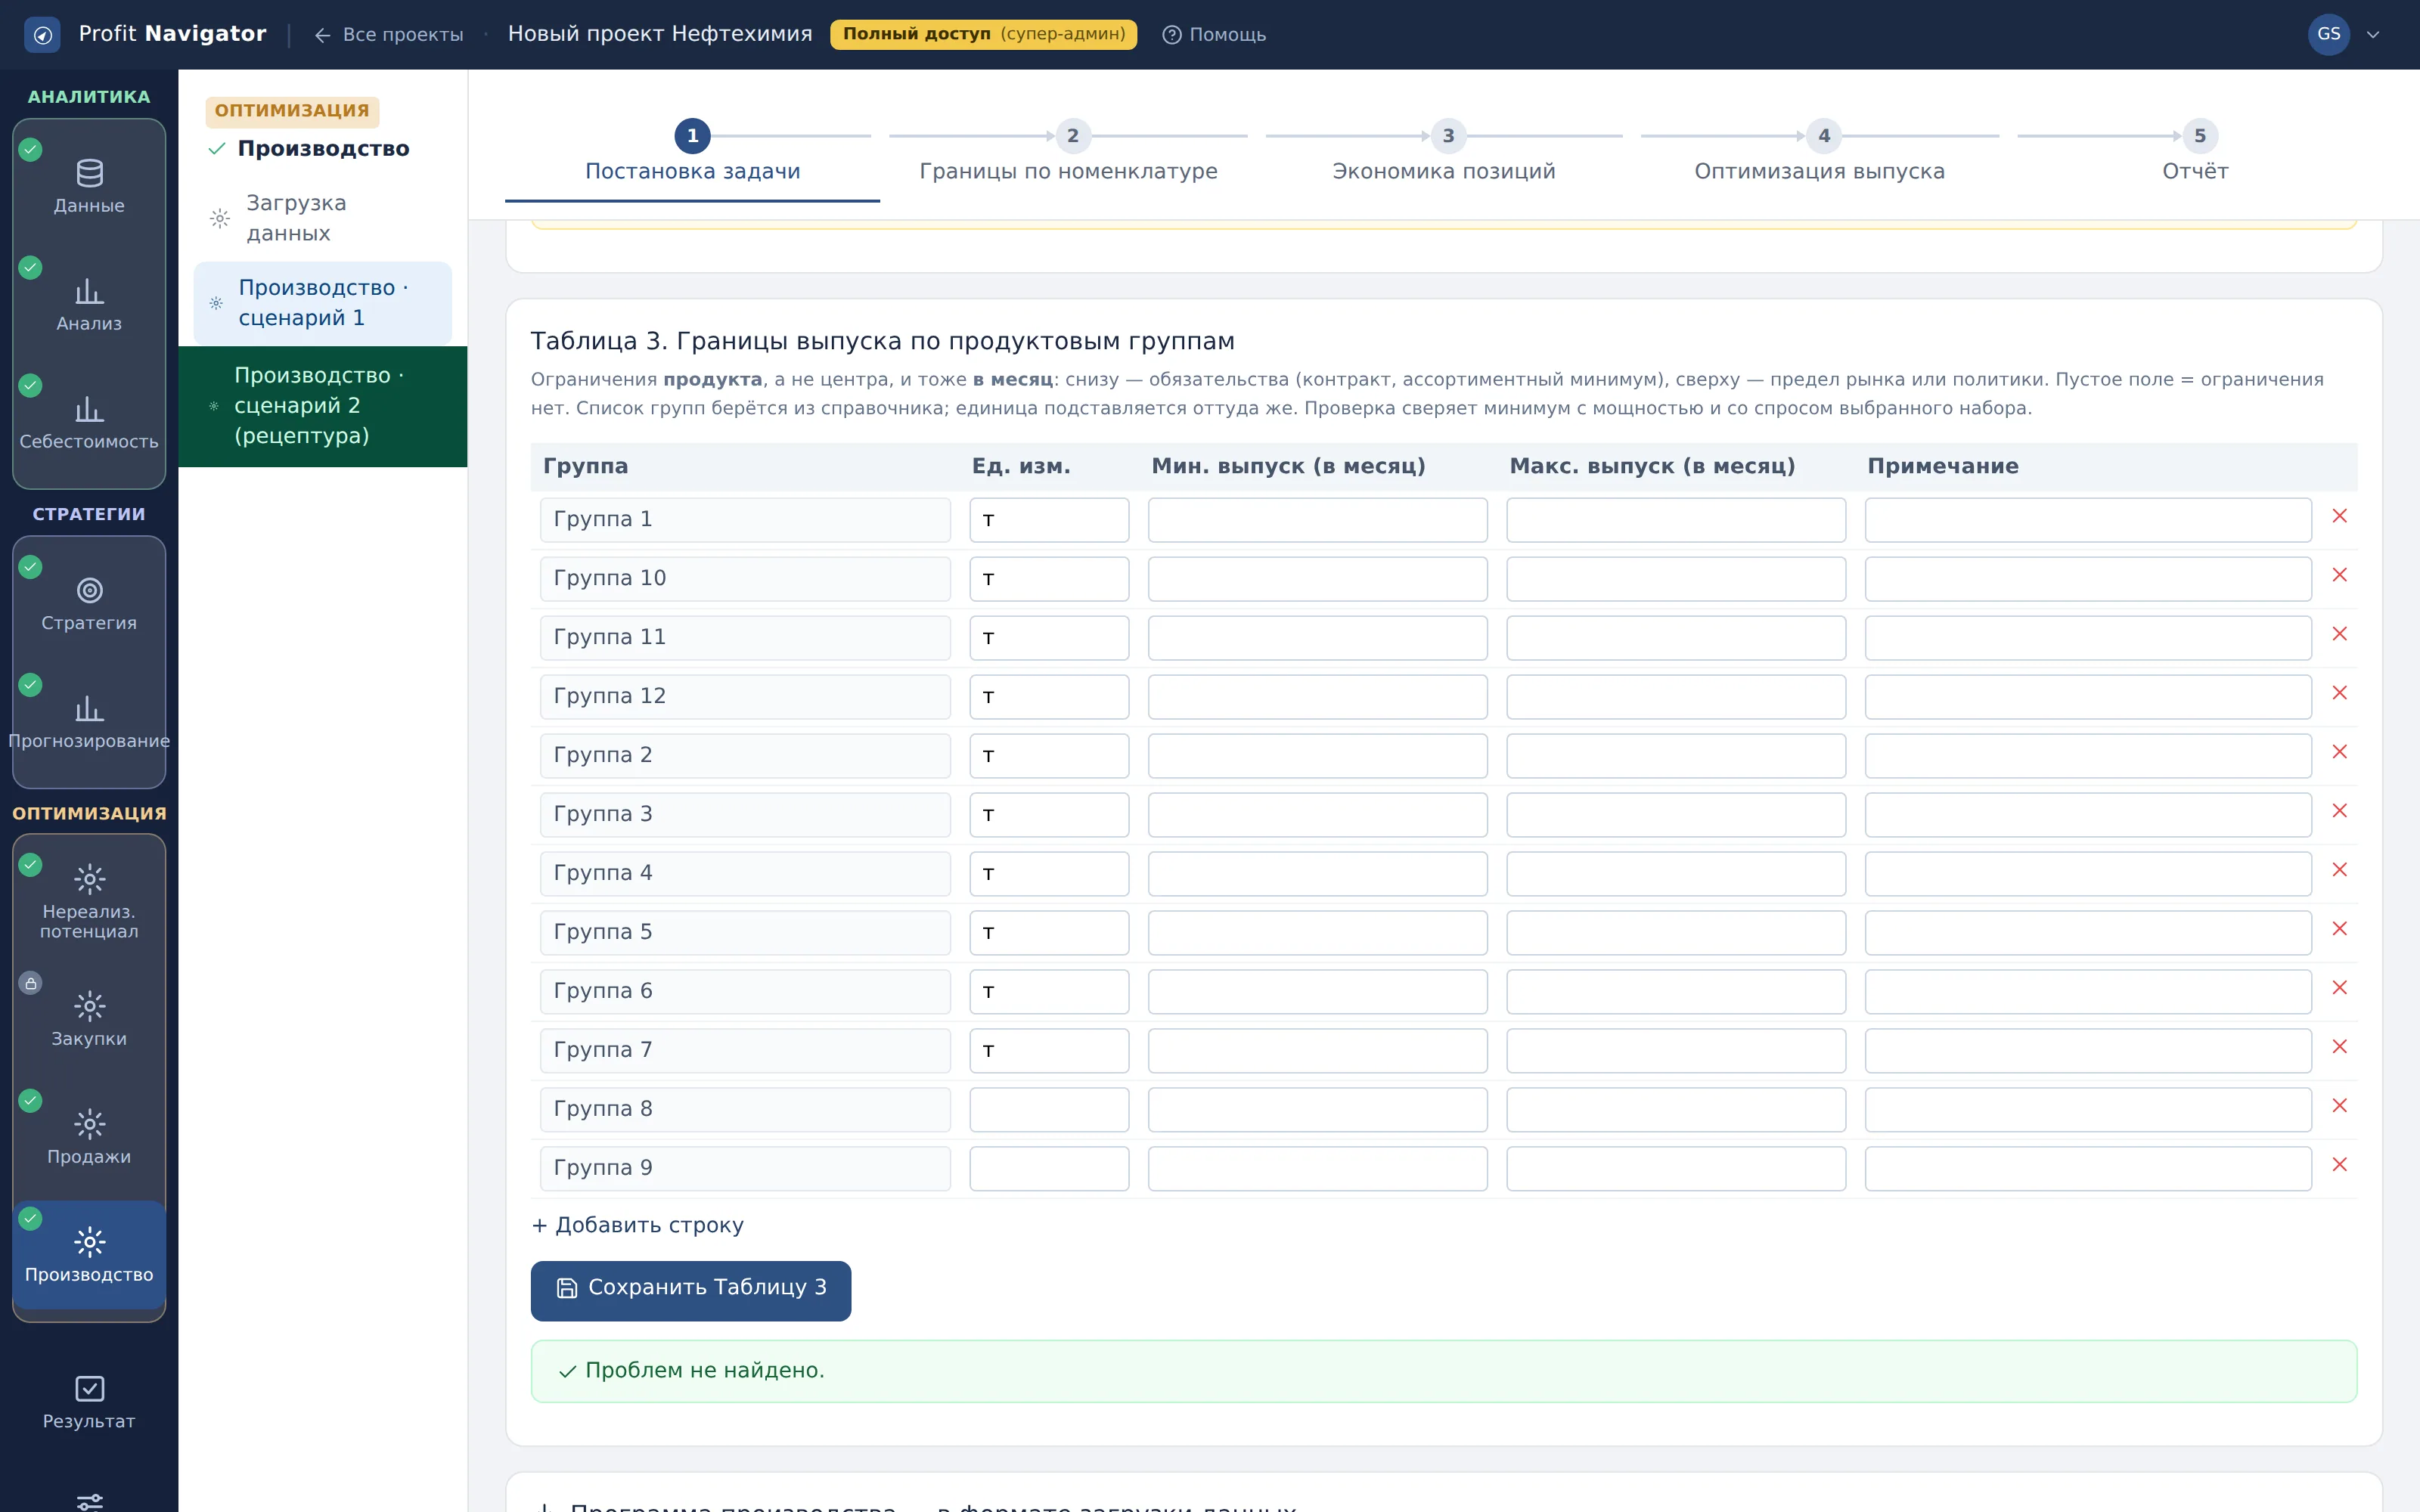Open the Стратегия section

89,604
